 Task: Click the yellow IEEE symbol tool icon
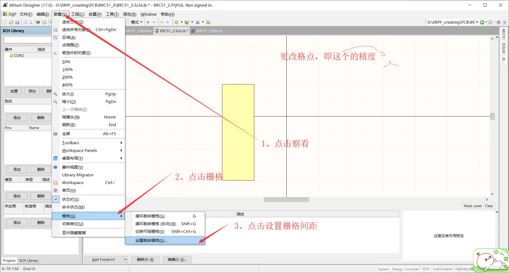pos(176,22)
